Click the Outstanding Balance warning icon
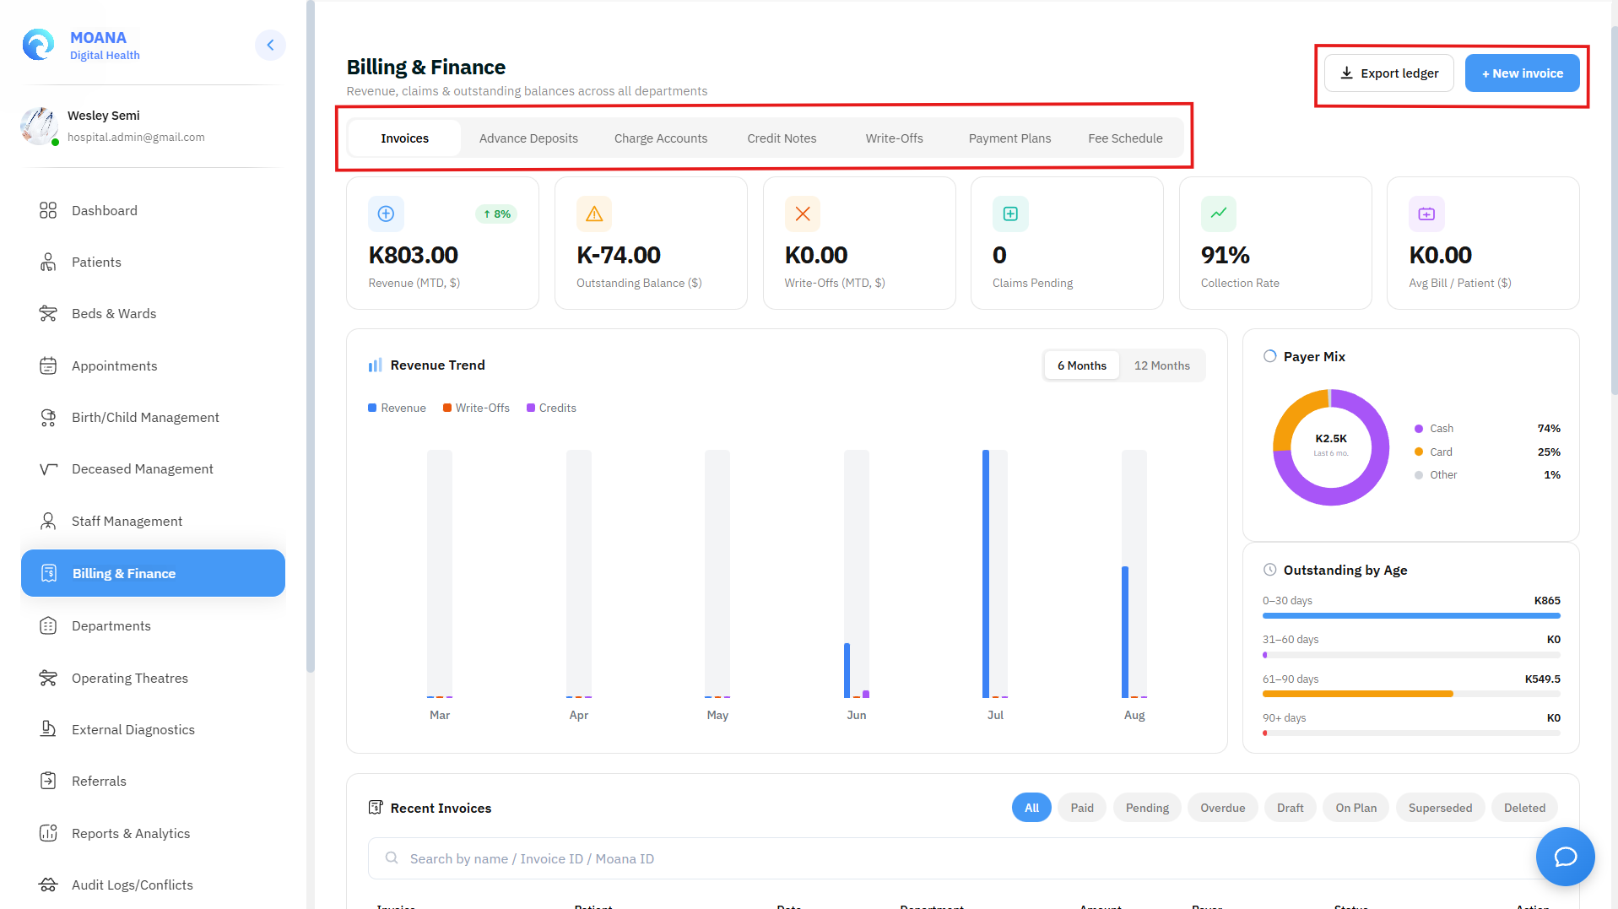The width and height of the screenshot is (1618, 909). click(594, 214)
